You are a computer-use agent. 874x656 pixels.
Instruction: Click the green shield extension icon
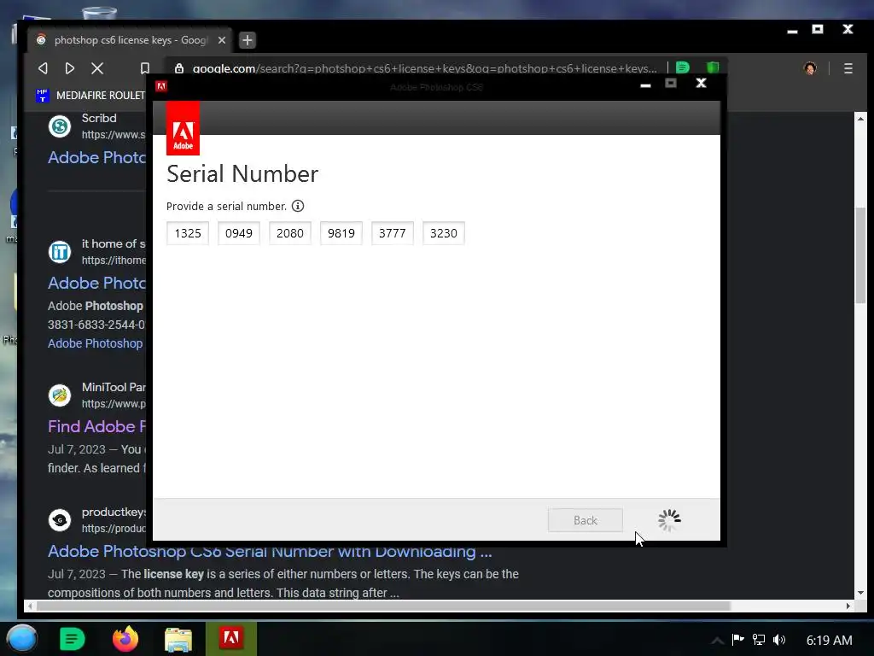713,67
